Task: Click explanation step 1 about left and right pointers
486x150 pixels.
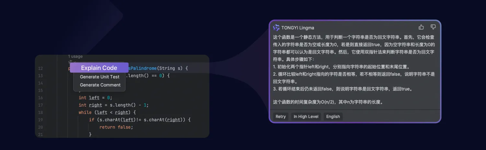Action: click(x=342, y=67)
